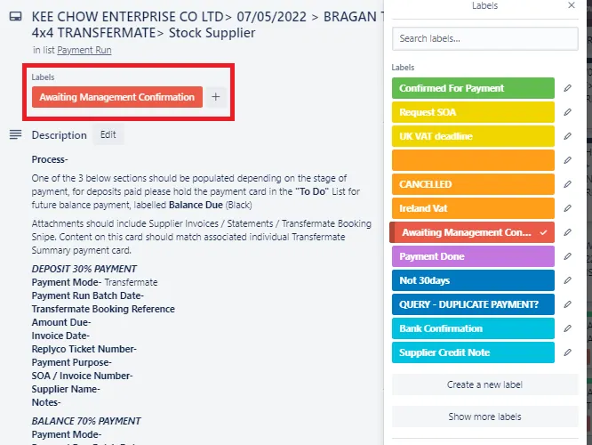The height and width of the screenshot is (445, 592).
Task: Show more labels
Action: tap(484, 417)
